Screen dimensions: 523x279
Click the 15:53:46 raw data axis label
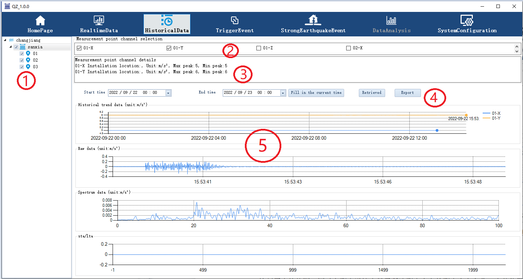point(383,182)
